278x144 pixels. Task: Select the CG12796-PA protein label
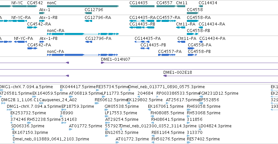98,39
